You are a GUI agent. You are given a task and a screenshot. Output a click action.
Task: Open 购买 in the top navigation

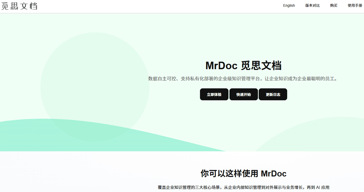point(334,5)
